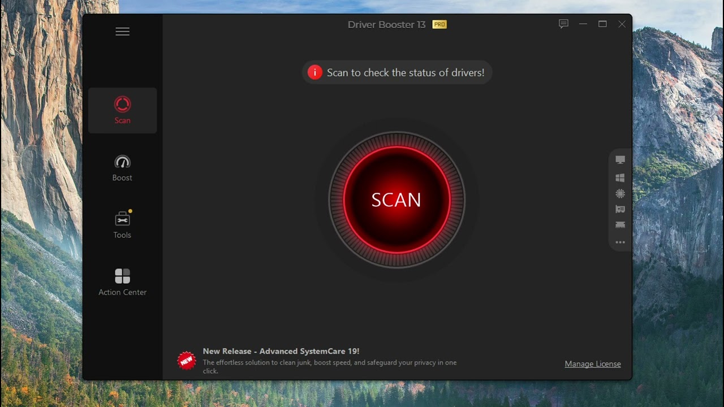Viewport: 724px width, 407px height.
Task: Close the Driver Booster window
Action: click(622, 24)
